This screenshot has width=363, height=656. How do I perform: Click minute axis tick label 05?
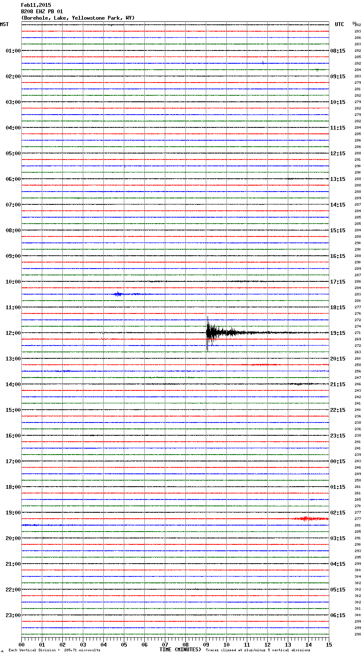point(124,644)
